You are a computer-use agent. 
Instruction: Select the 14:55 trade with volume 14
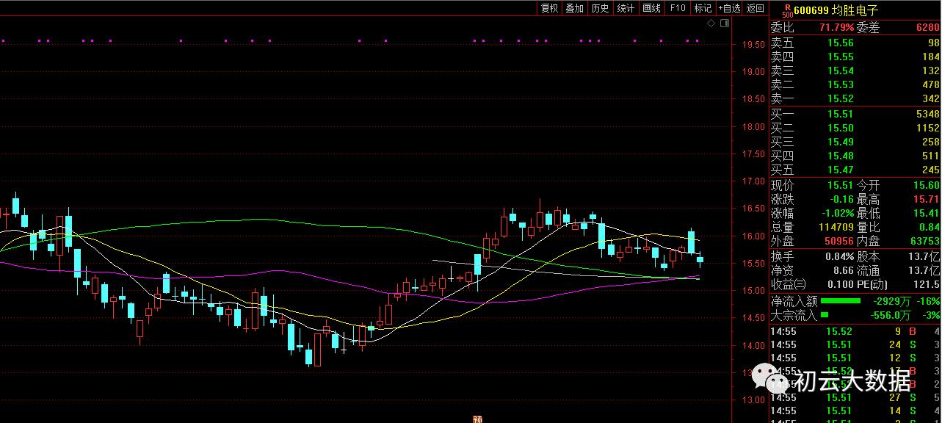(855, 411)
